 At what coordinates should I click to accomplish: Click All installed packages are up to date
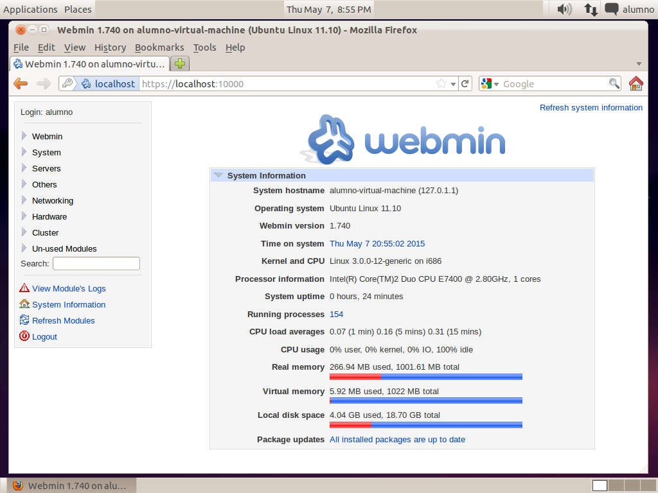coord(397,439)
